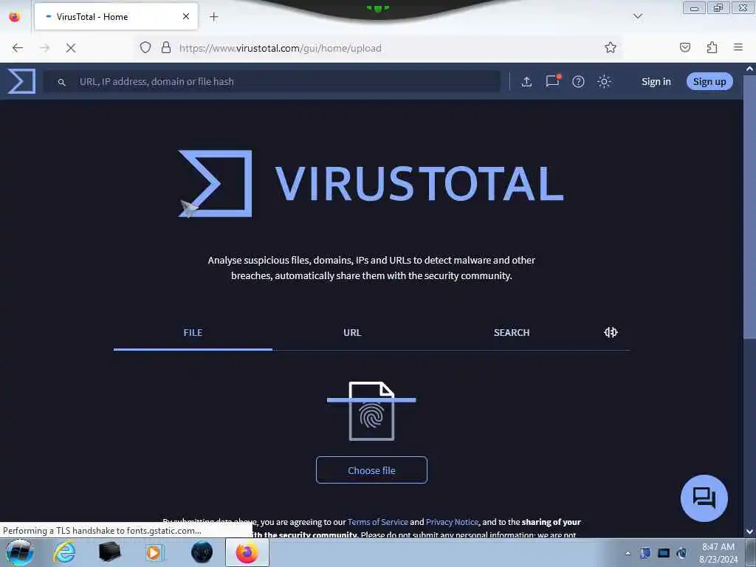The height and width of the screenshot is (567, 756).
Task: Open the Firefox extensions puzzle icon
Action: click(712, 47)
